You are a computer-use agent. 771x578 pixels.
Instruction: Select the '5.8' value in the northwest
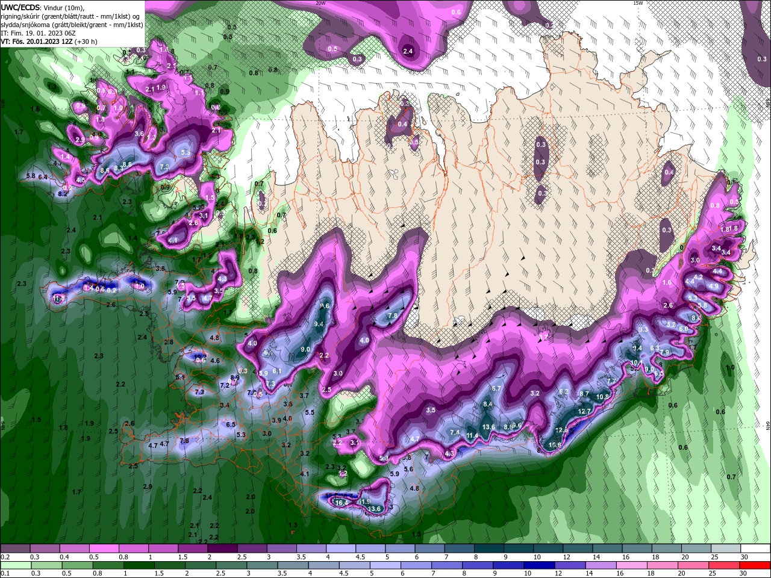coord(31,176)
